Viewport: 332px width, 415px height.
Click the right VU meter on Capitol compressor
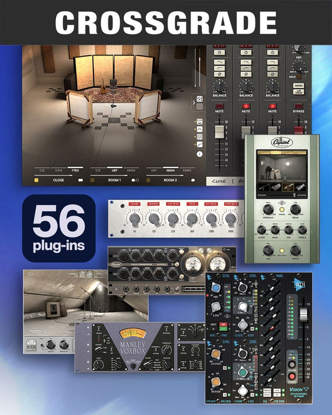[217, 264]
